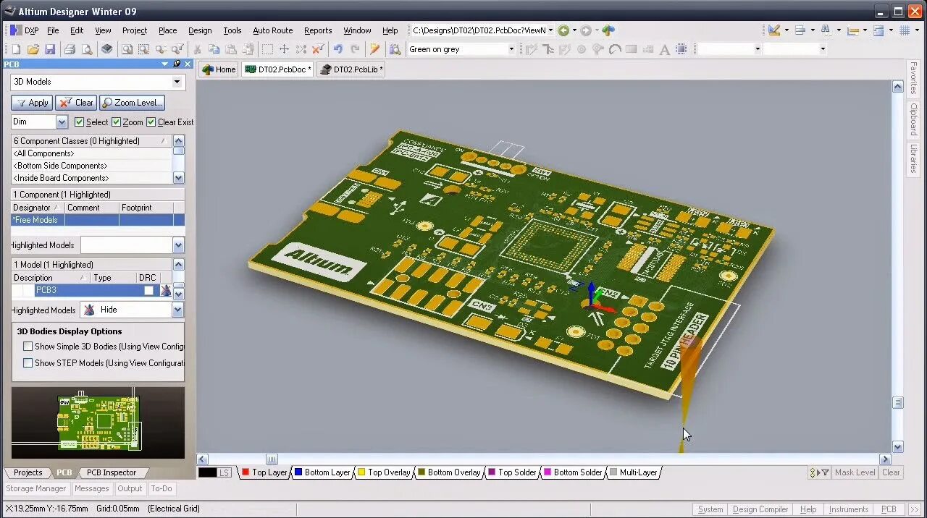The height and width of the screenshot is (518, 927).
Task: Open the dimension tools ruler icon
Action: (852, 30)
